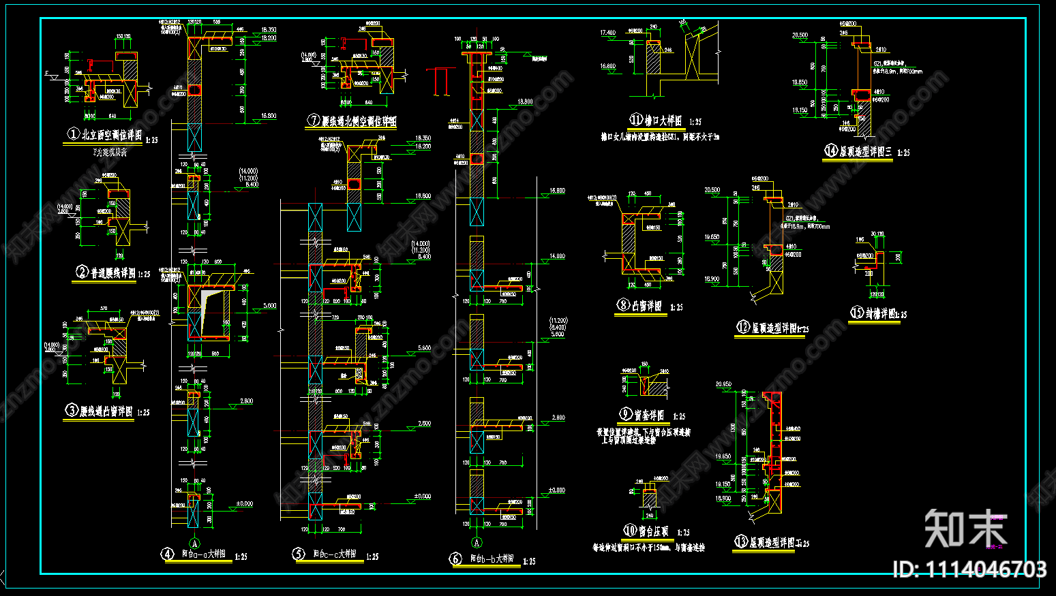Pick the '阳台b-b大样图' drawing title
Image resolution: width=1056 pixels, height=596 pixels.
pyautogui.click(x=492, y=559)
